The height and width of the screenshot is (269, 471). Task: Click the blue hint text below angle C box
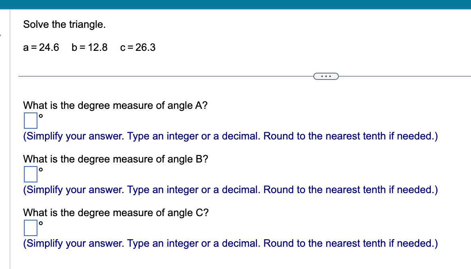[x=230, y=243]
